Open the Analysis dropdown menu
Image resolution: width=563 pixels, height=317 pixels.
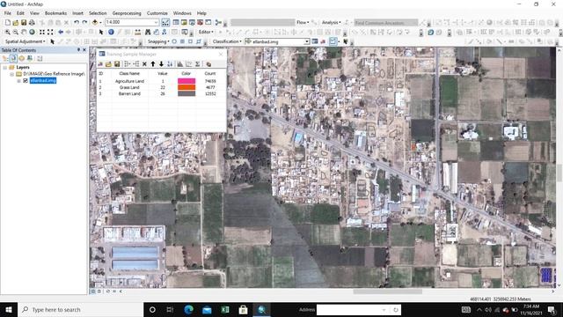pyautogui.click(x=331, y=23)
